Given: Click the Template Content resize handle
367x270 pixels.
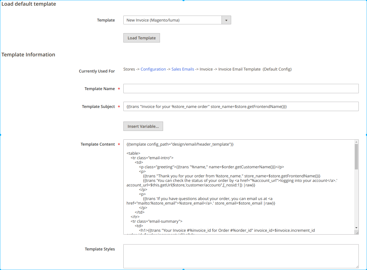Looking at the screenshot, I should pyautogui.click(x=357, y=233).
